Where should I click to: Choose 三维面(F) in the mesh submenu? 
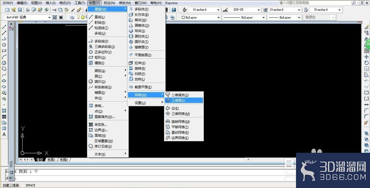[x=184, y=100]
